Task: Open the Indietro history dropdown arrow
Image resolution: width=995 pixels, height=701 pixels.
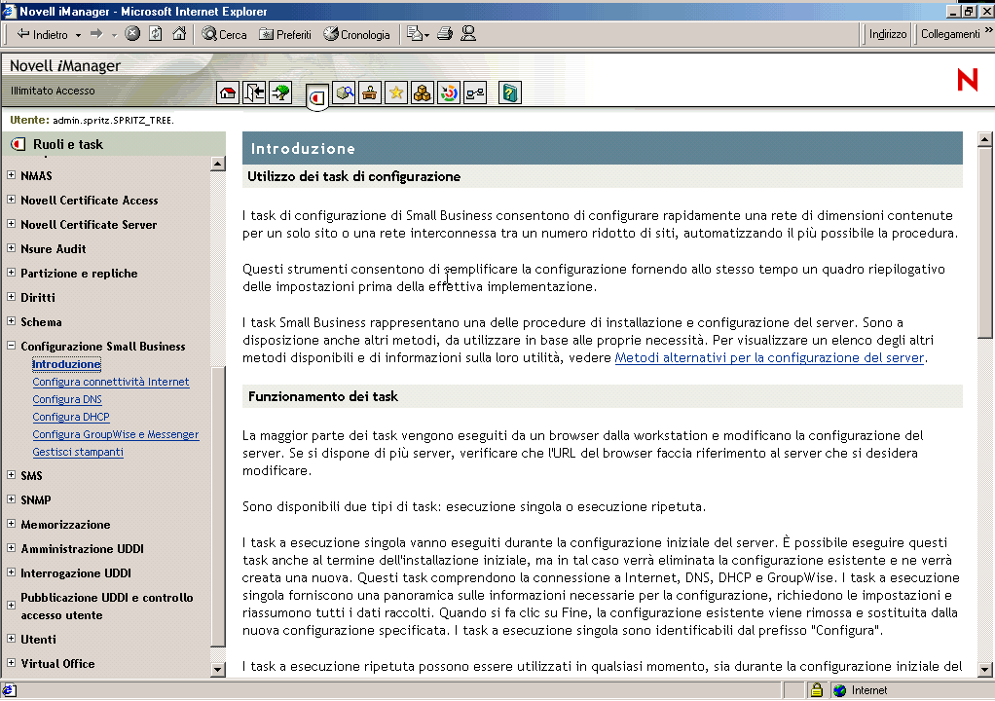Action: point(78,35)
